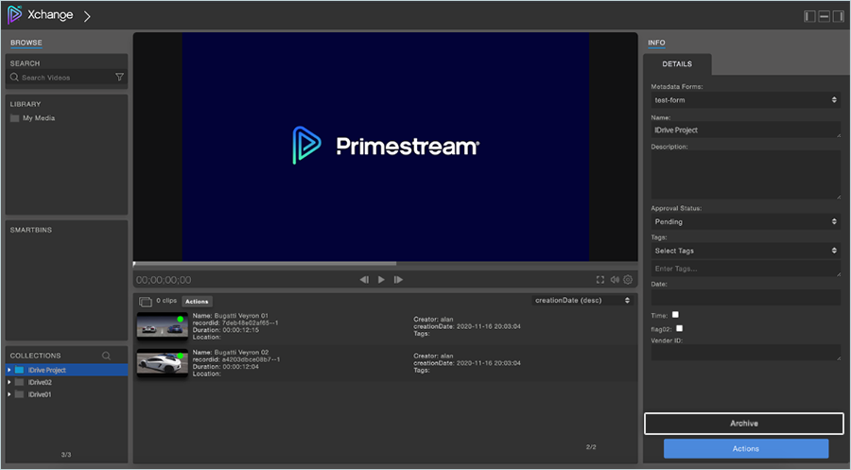The image size is (851, 470).
Task: Select the IDrive02 collection
Action: 40,382
